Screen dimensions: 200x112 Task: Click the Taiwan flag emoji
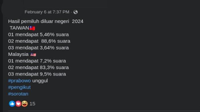[x=32, y=28]
